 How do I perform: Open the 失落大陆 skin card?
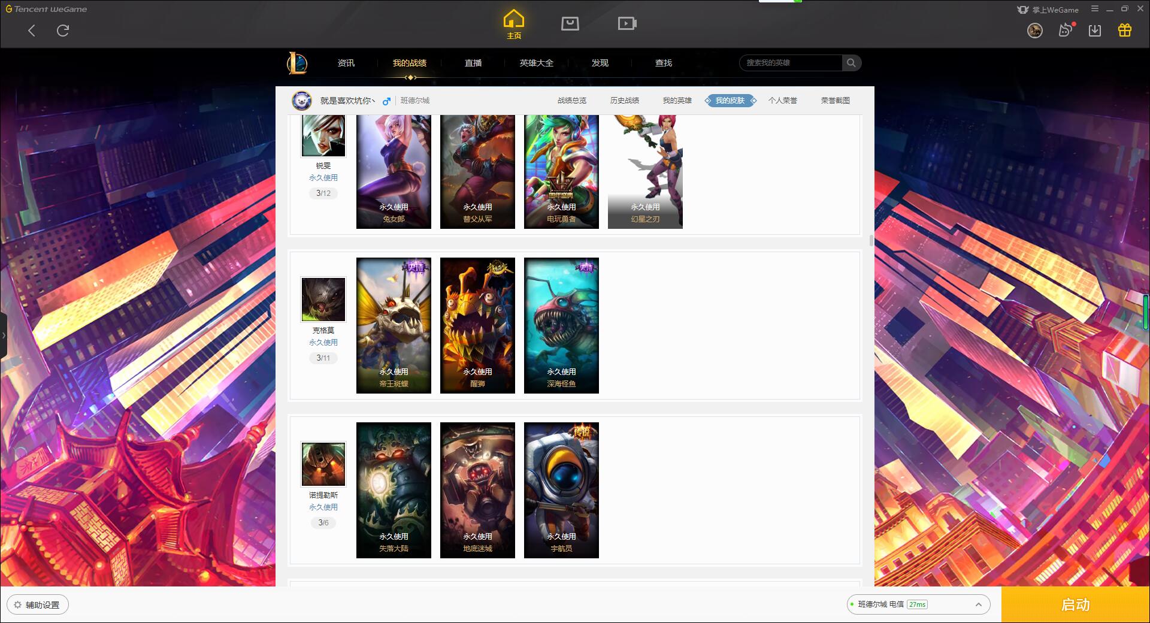[x=394, y=490]
